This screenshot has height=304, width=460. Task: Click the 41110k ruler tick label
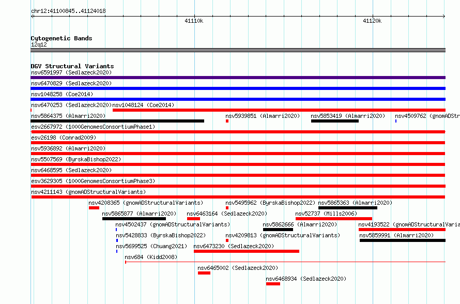click(x=194, y=21)
